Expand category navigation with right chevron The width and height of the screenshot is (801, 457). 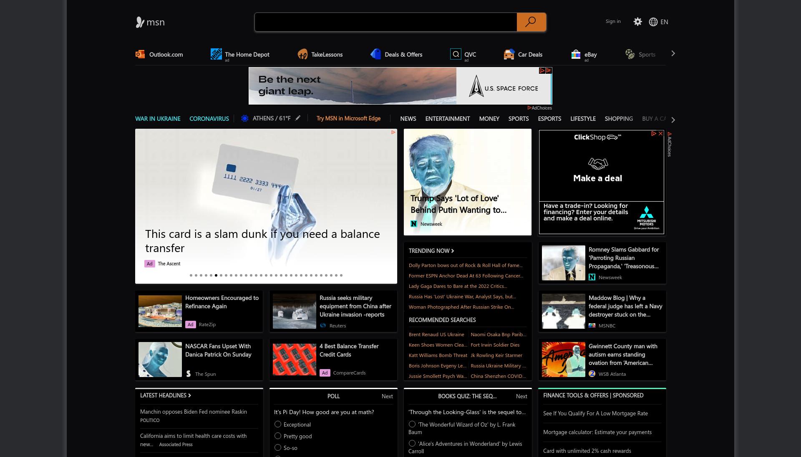[x=673, y=120]
